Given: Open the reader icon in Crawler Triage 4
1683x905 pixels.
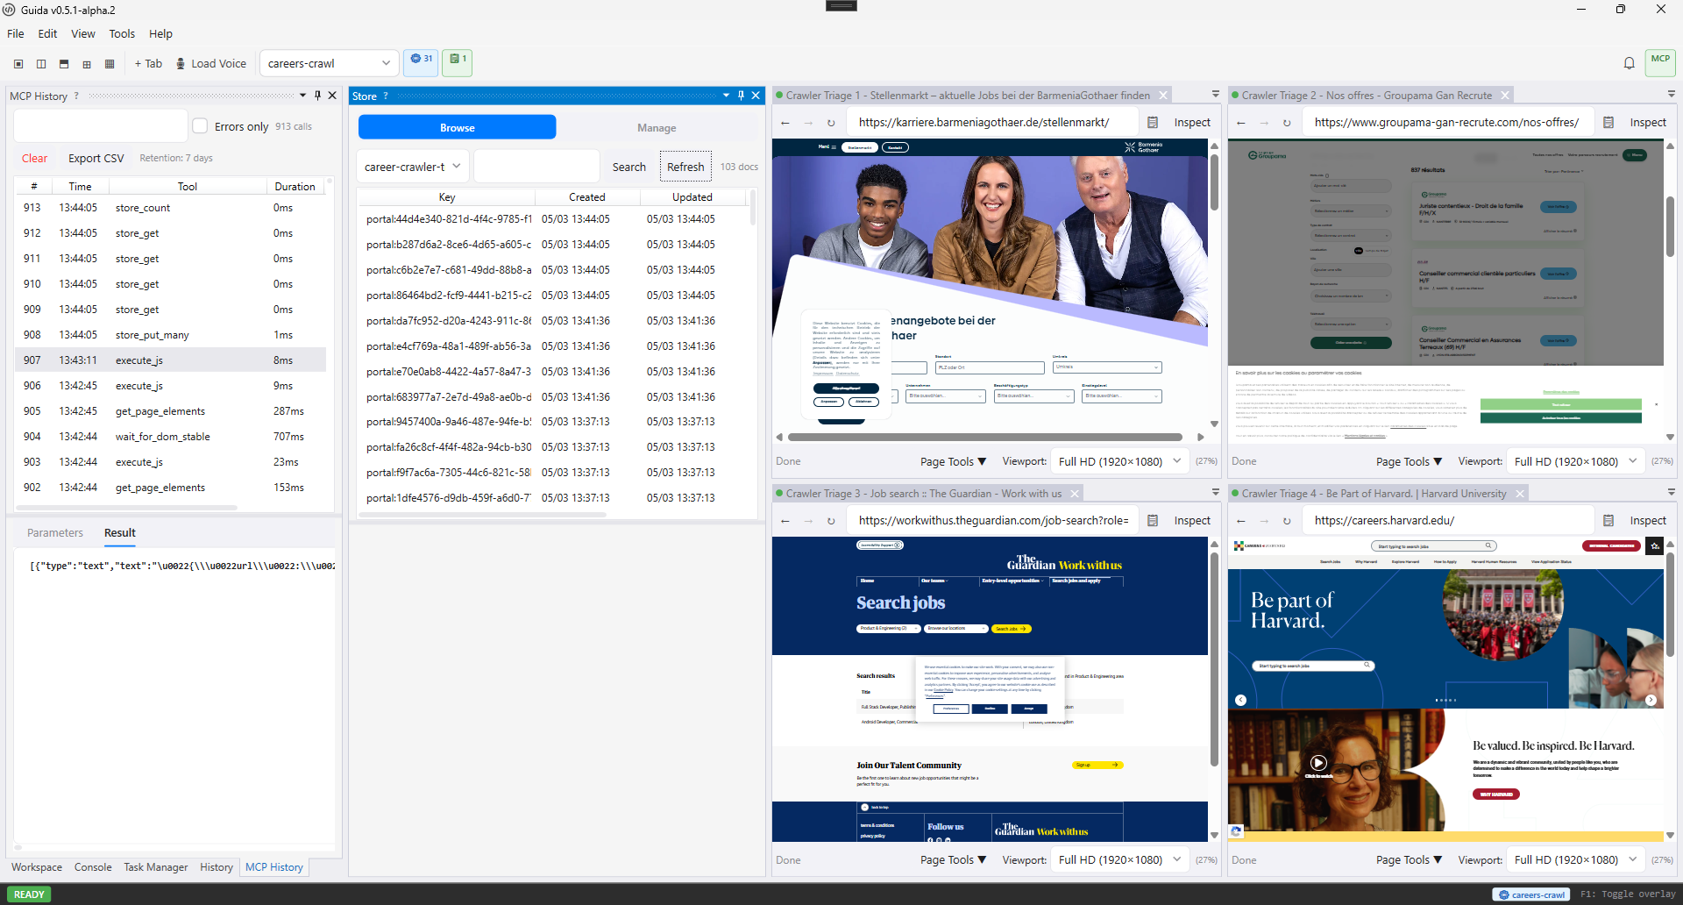Looking at the screenshot, I should pyautogui.click(x=1608, y=521).
